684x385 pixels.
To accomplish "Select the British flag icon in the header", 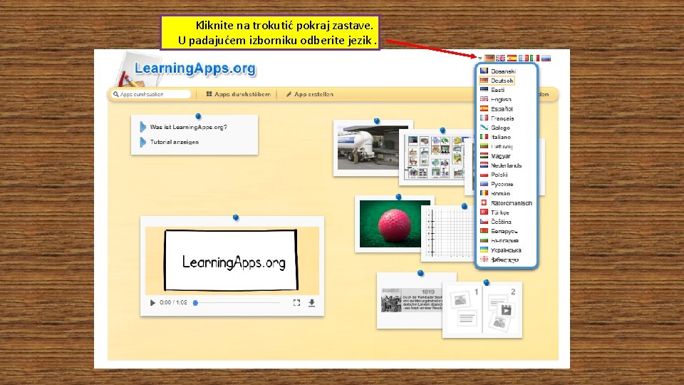I will point(501,58).
